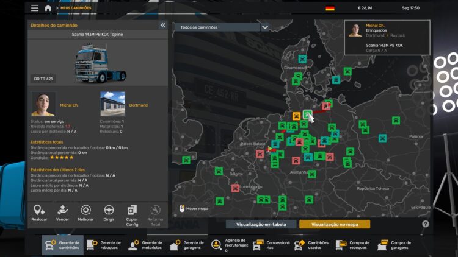Viewport: 458px width, 257px height.
Task: Select the truck marker near Polônia label
Action: point(396,121)
